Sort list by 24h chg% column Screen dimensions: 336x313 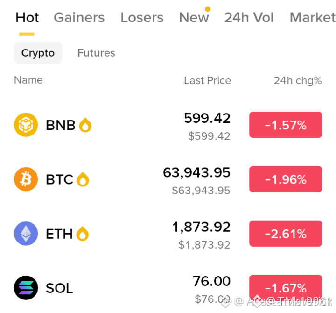298,81
